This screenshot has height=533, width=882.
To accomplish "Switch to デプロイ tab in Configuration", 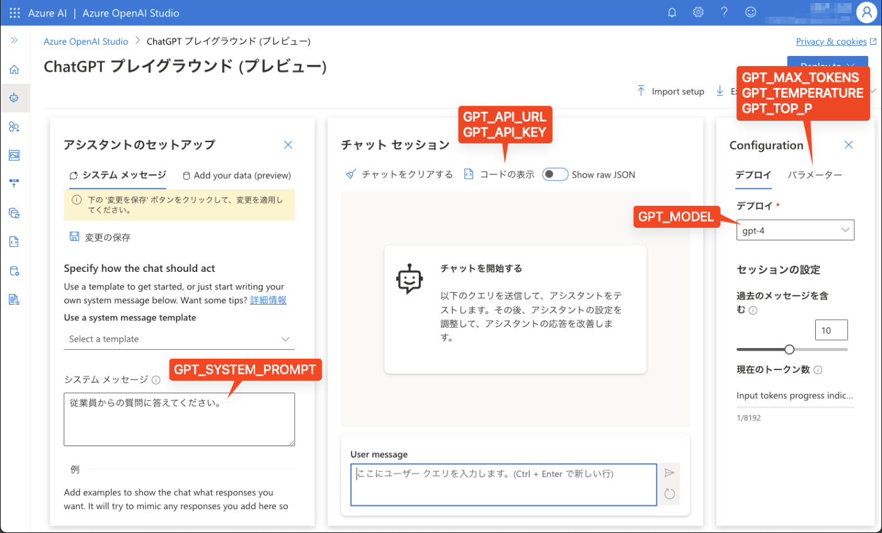I will (x=753, y=175).
